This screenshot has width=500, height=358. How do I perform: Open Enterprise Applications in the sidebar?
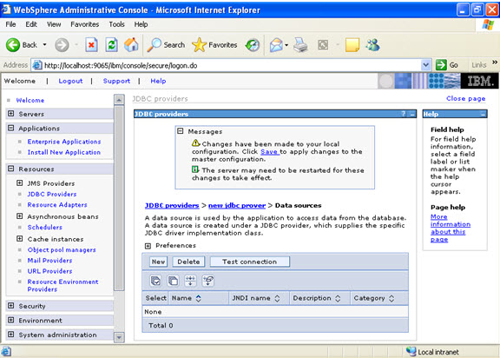pos(64,142)
